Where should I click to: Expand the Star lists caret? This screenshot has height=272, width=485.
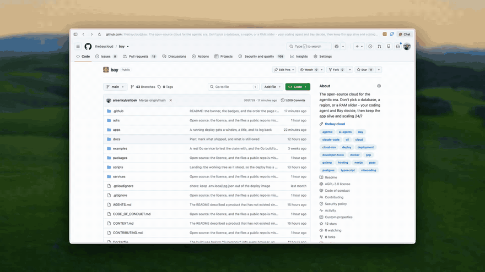[x=379, y=70]
